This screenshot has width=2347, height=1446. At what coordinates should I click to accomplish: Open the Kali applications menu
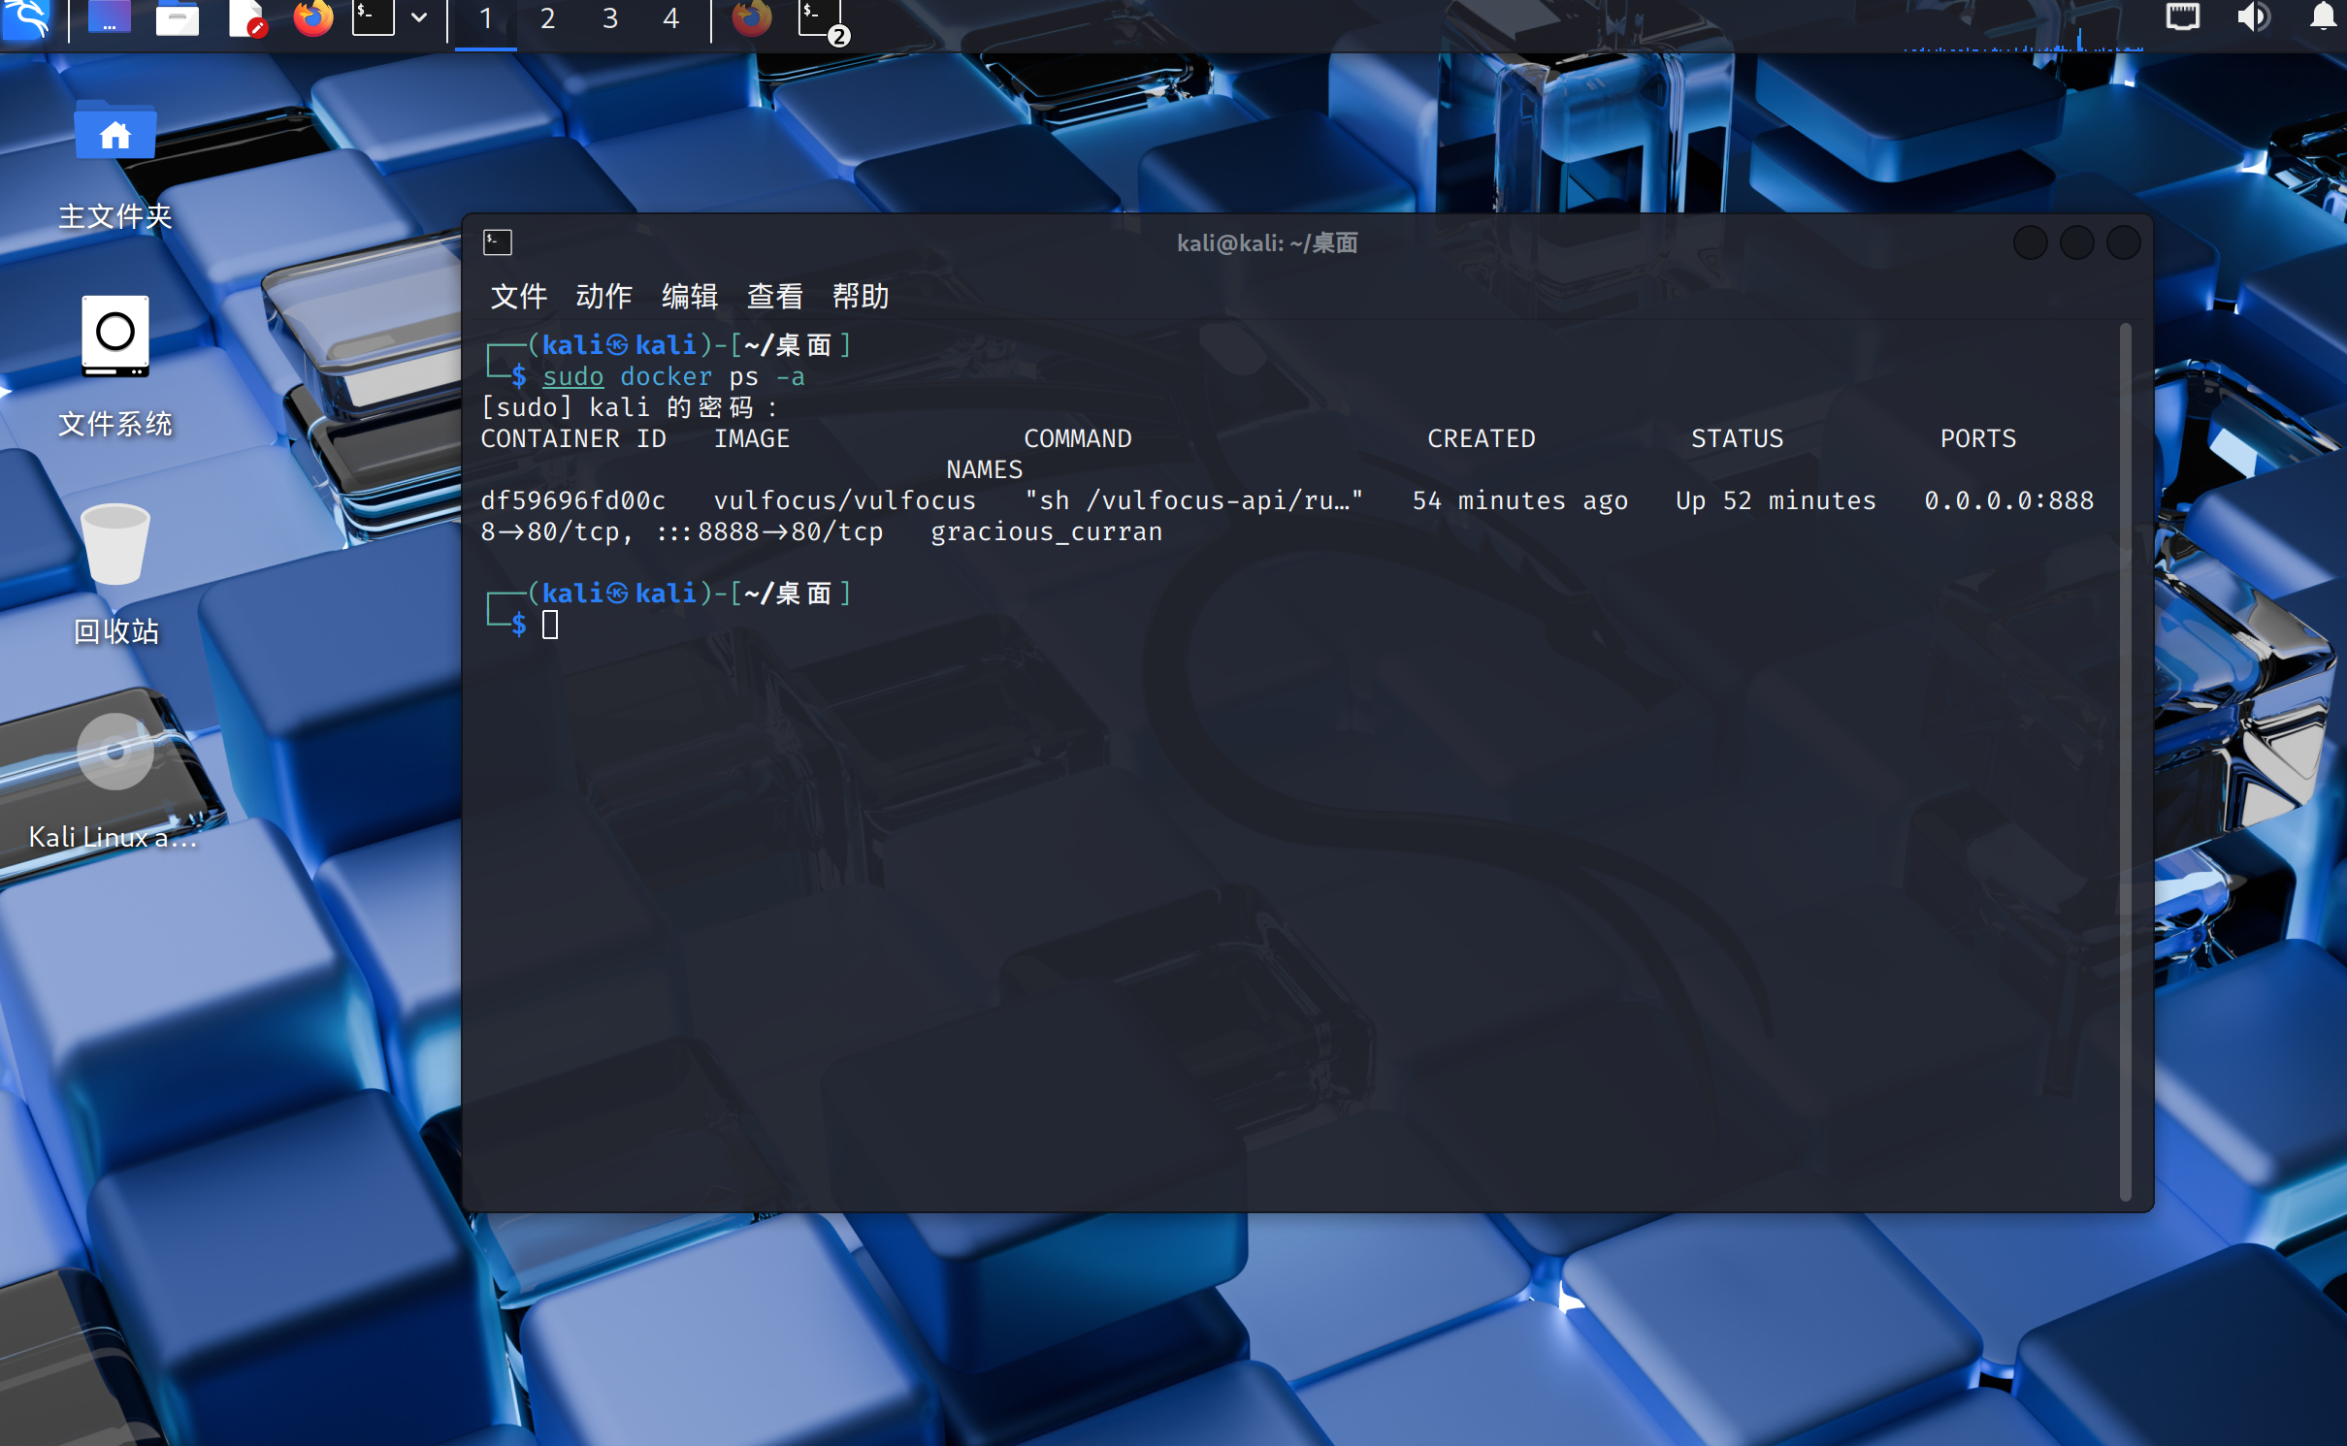[26, 17]
